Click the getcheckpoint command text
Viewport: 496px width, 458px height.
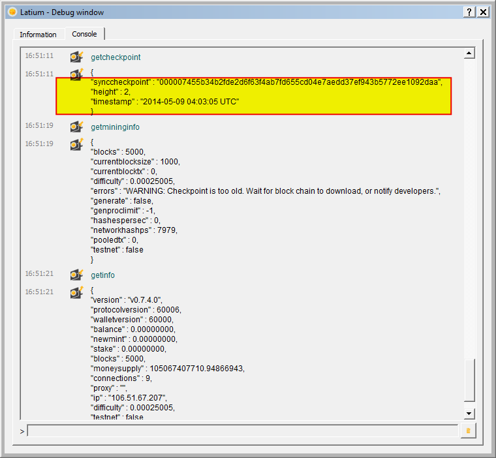[x=116, y=57]
